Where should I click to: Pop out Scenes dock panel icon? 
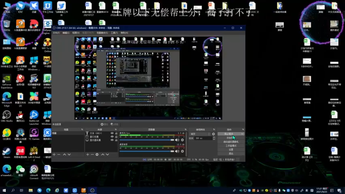(82, 130)
